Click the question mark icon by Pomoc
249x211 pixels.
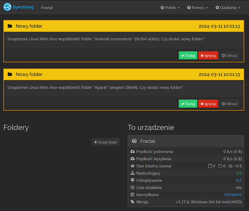click(x=189, y=7)
